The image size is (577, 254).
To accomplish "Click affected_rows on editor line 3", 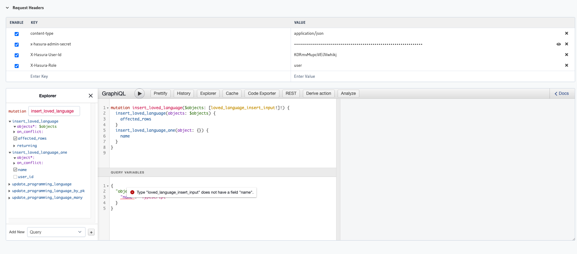I will pos(136,119).
